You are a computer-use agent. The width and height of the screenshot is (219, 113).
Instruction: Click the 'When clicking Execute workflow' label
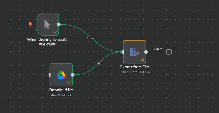tap(47, 42)
